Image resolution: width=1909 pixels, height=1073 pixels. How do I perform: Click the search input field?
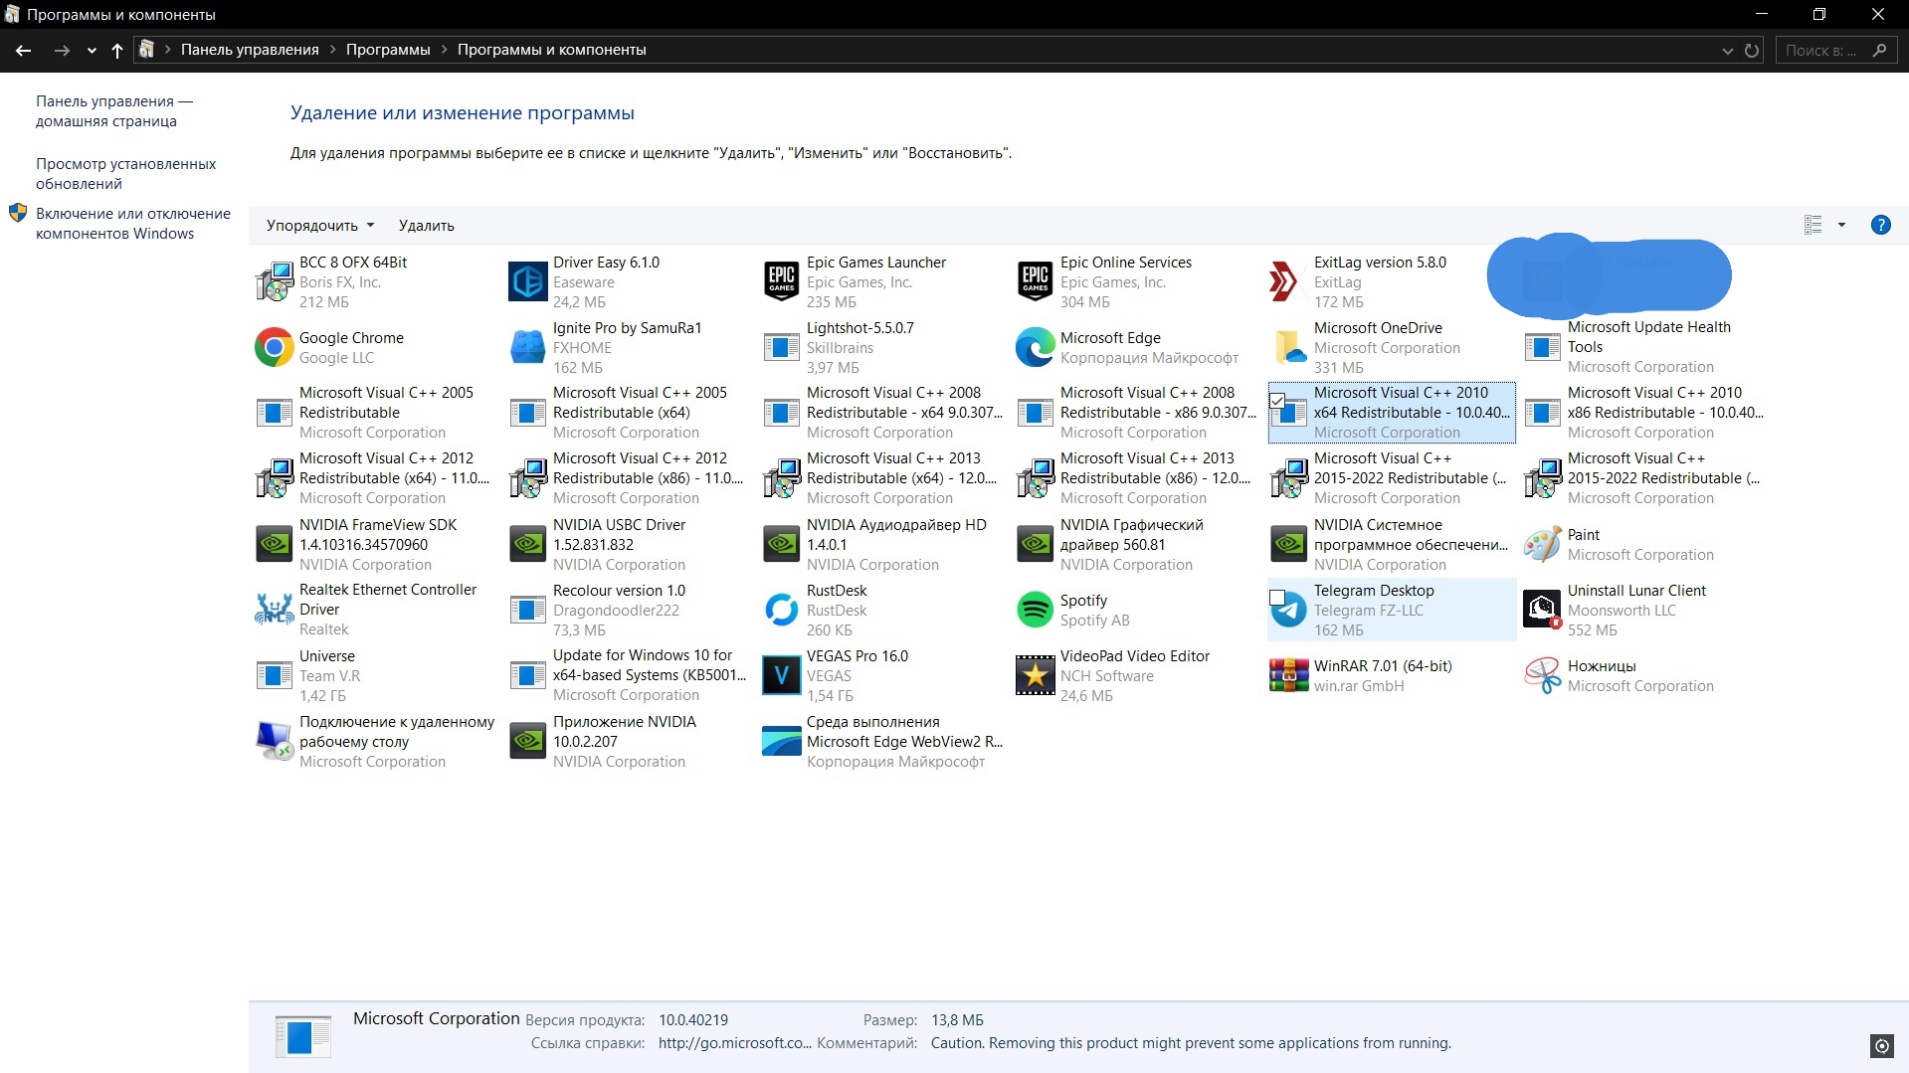[x=1822, y=50]
